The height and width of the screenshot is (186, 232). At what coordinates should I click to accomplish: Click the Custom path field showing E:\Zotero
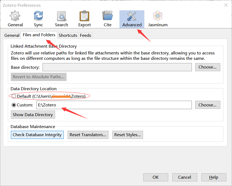click(114, 105)
